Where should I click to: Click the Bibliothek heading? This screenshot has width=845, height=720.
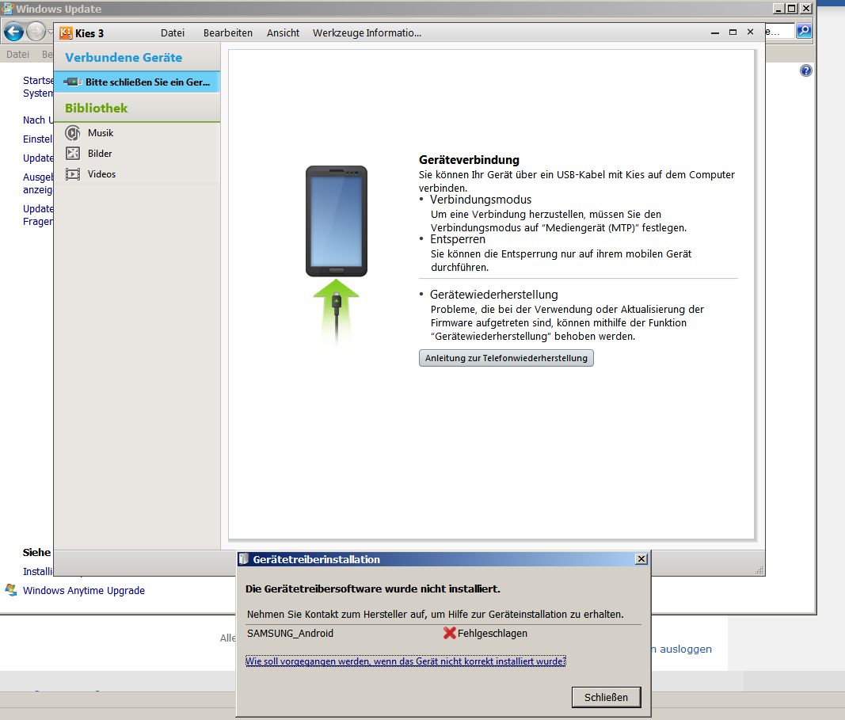[97, 109]
